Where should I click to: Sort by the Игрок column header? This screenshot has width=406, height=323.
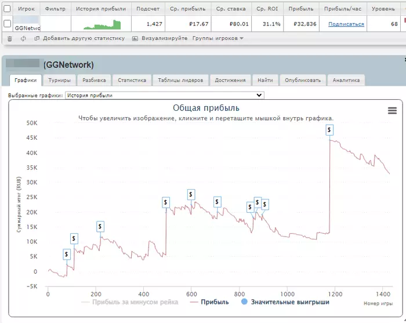(x=26, y=9)
